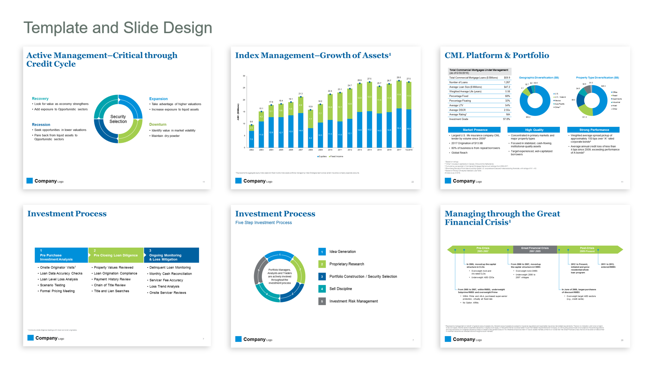Select Ongoing Monitoring & Loss Mitigation step
Image resolution: width=653 pixels, height=367 pixels.
pyautogui.click(x=171, y=255)
